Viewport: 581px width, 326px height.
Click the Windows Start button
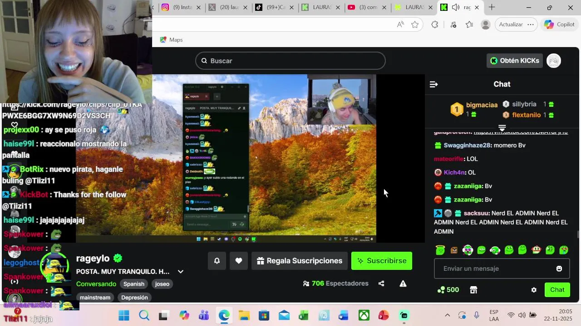tap(124, 315)
